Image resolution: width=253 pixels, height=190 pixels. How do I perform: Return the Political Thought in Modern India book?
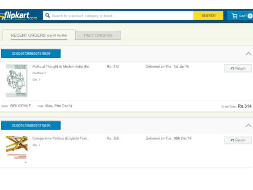tap(238, 68)
